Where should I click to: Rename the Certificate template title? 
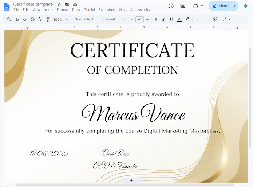click(x=33, y=4)
